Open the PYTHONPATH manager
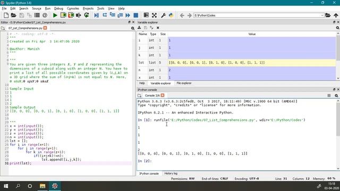Image resolution: width=340 pixels, height=191 pixels. point(171,15)
